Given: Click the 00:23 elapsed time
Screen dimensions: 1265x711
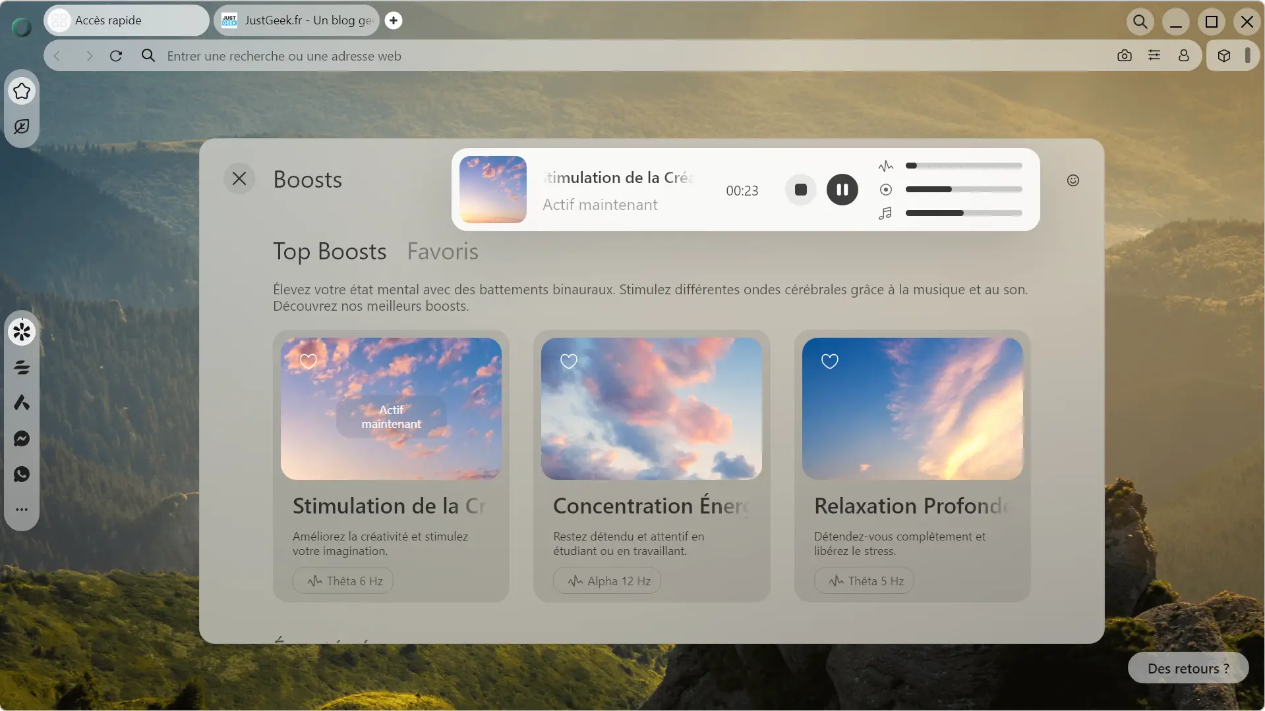Looking at the screenshot, I should [742, 191].
